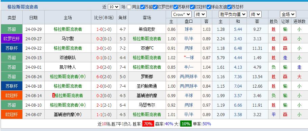Click the 比分(半场) column header
Image resolution: width=308 pixels, height=131 pixels.
pyautogui.click(x=104, y=18)
